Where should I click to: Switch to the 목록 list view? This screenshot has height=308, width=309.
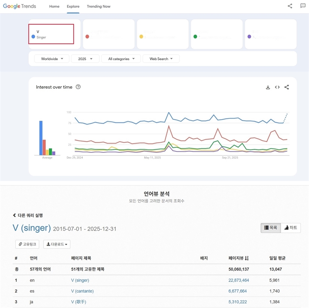(x=270, y=228)
